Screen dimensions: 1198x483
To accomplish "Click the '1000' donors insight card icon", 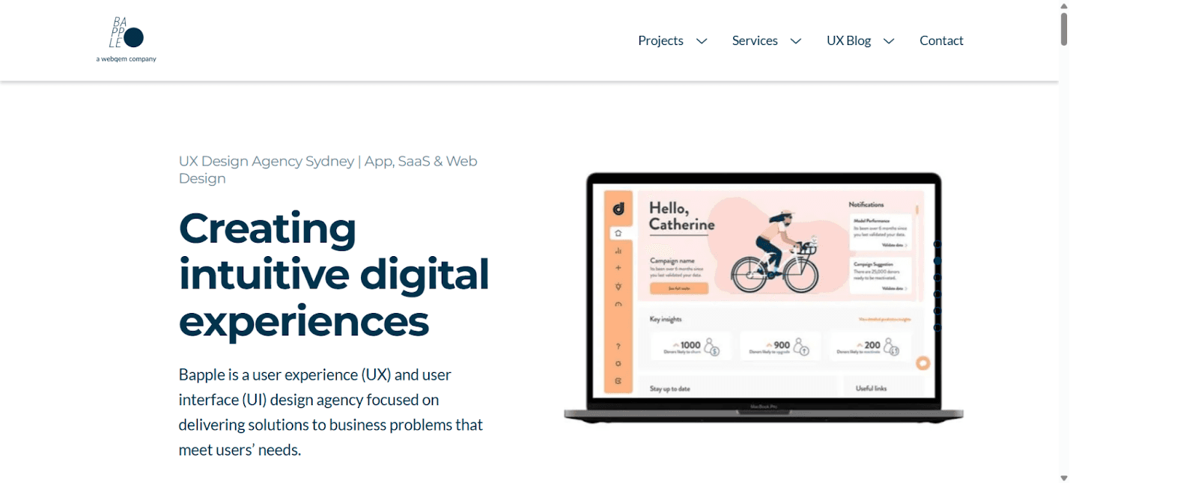I will (x=712, y=347).
